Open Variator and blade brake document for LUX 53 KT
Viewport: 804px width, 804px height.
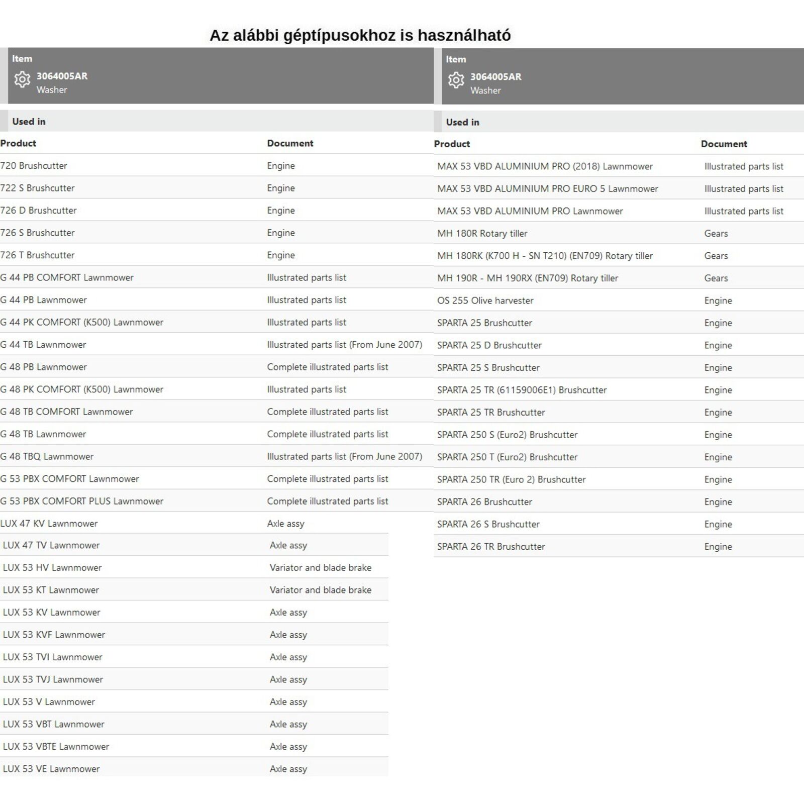[x=320, y=590]
